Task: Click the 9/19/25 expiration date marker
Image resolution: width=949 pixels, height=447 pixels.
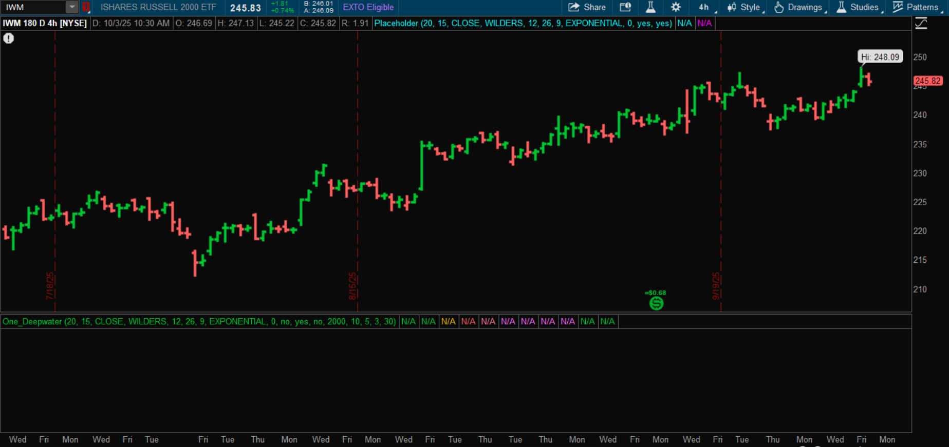Action: tap(716, 286)
